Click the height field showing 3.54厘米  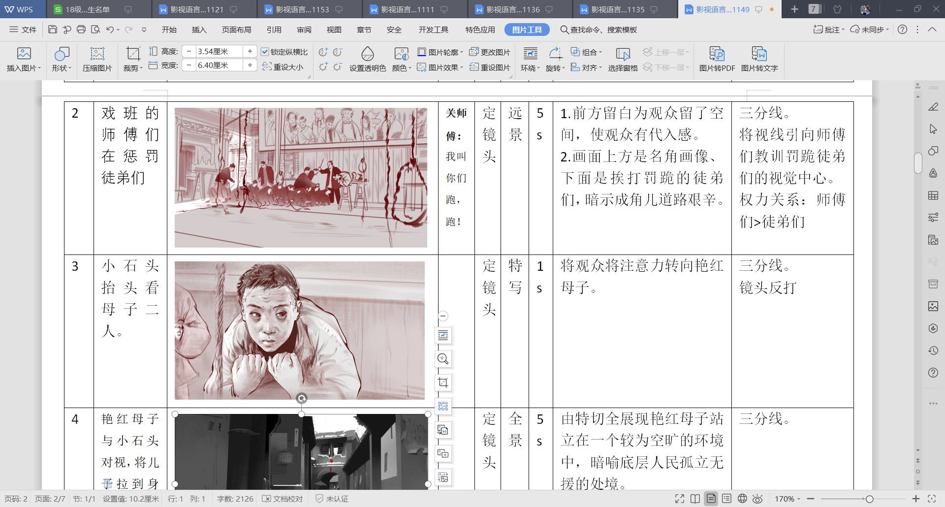pyautogui.click(x=219, y=51)
